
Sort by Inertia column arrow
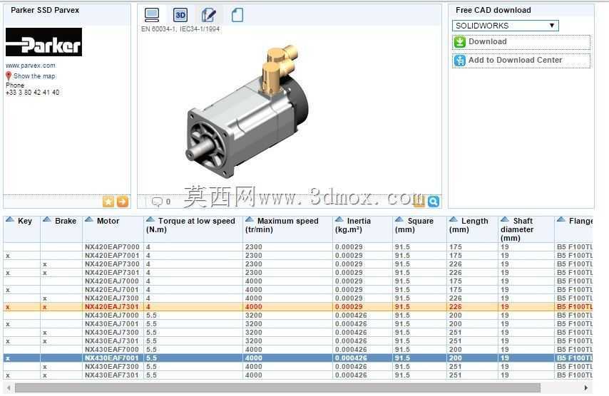(x=339, y=219)
